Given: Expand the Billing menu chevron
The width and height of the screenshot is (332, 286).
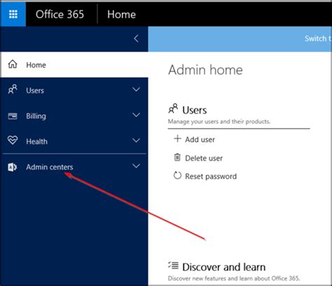Looking at the screenshot, I should 136,115.
